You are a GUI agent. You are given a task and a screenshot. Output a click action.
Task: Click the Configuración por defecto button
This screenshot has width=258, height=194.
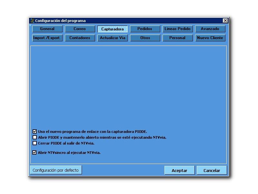56,170
